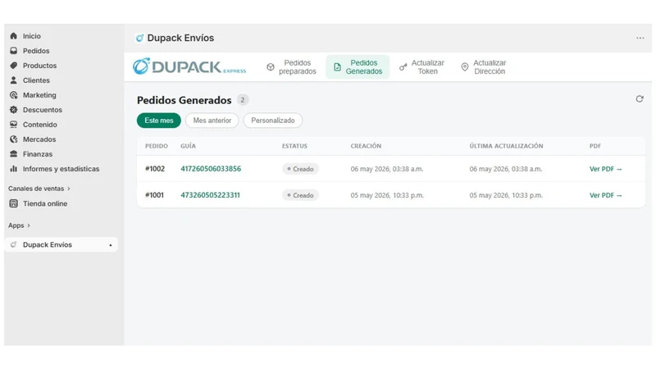Click creation date 05 may 2026, 10:33 p.m.
The image size is (656, 369).
click(x=387, y=195)
